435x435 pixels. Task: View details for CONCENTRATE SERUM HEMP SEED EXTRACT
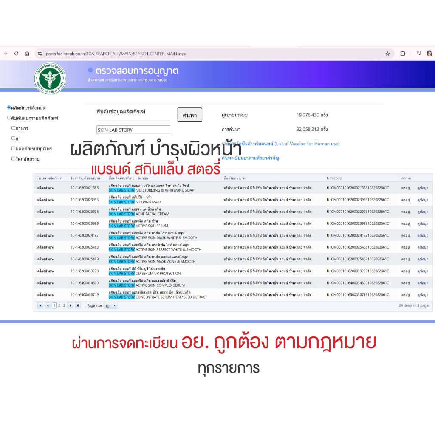click(x=423, y=295)
